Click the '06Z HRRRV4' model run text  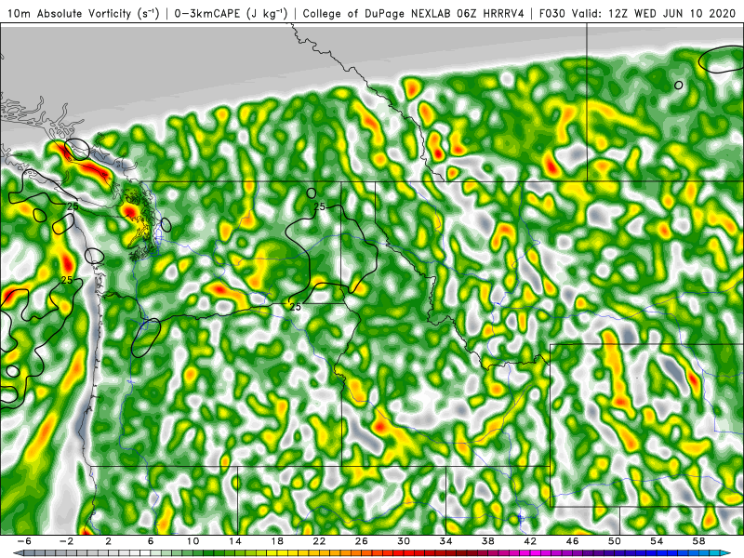point(490,13)
